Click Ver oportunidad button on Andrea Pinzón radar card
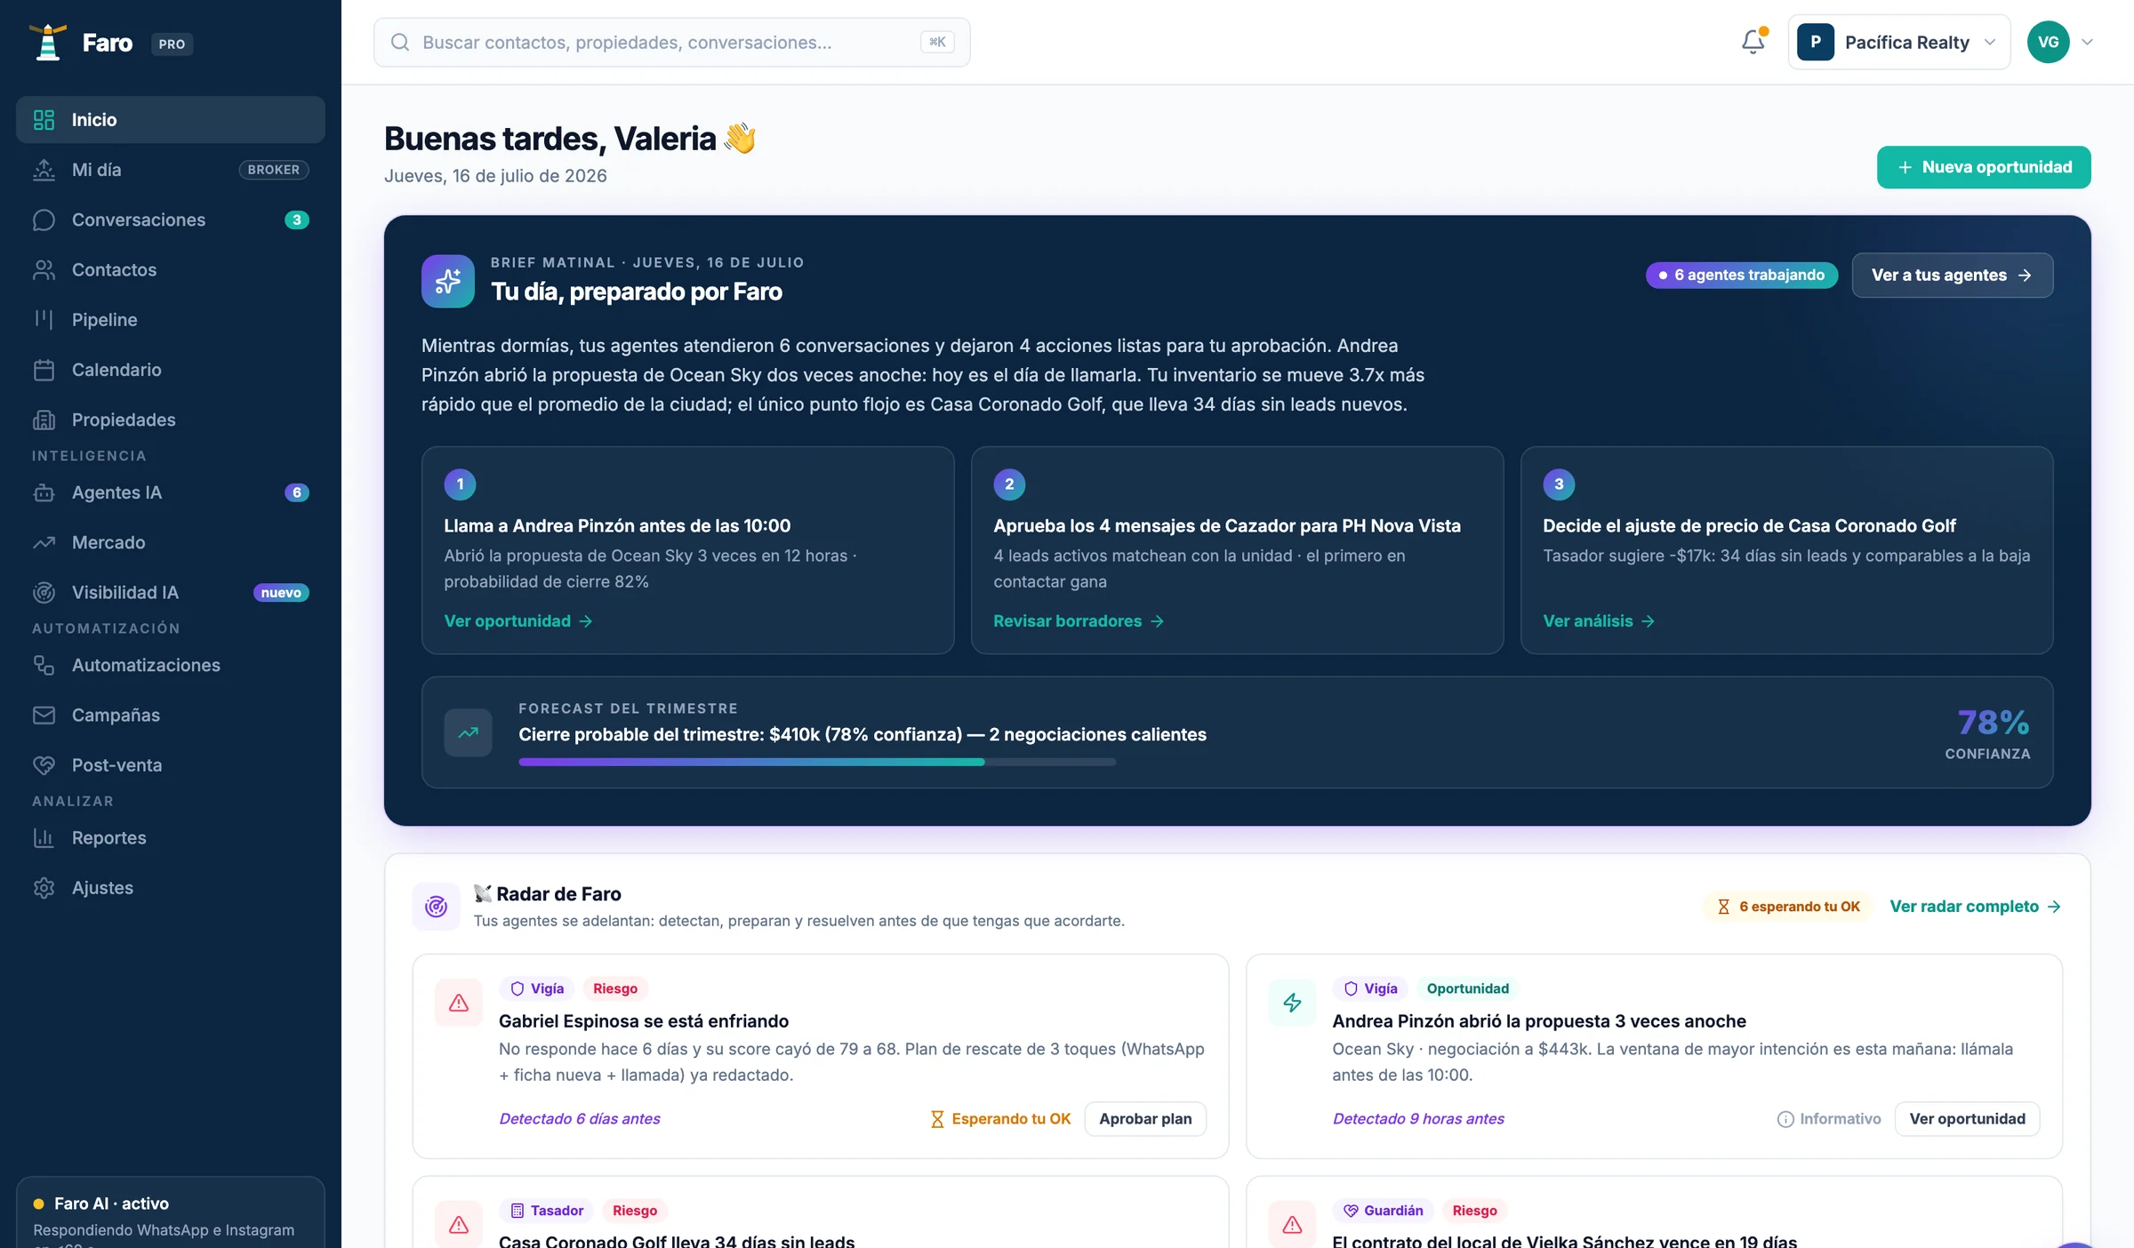The height and width of the screenshot is (1248, 2134). click(x=1967, y=1119)
